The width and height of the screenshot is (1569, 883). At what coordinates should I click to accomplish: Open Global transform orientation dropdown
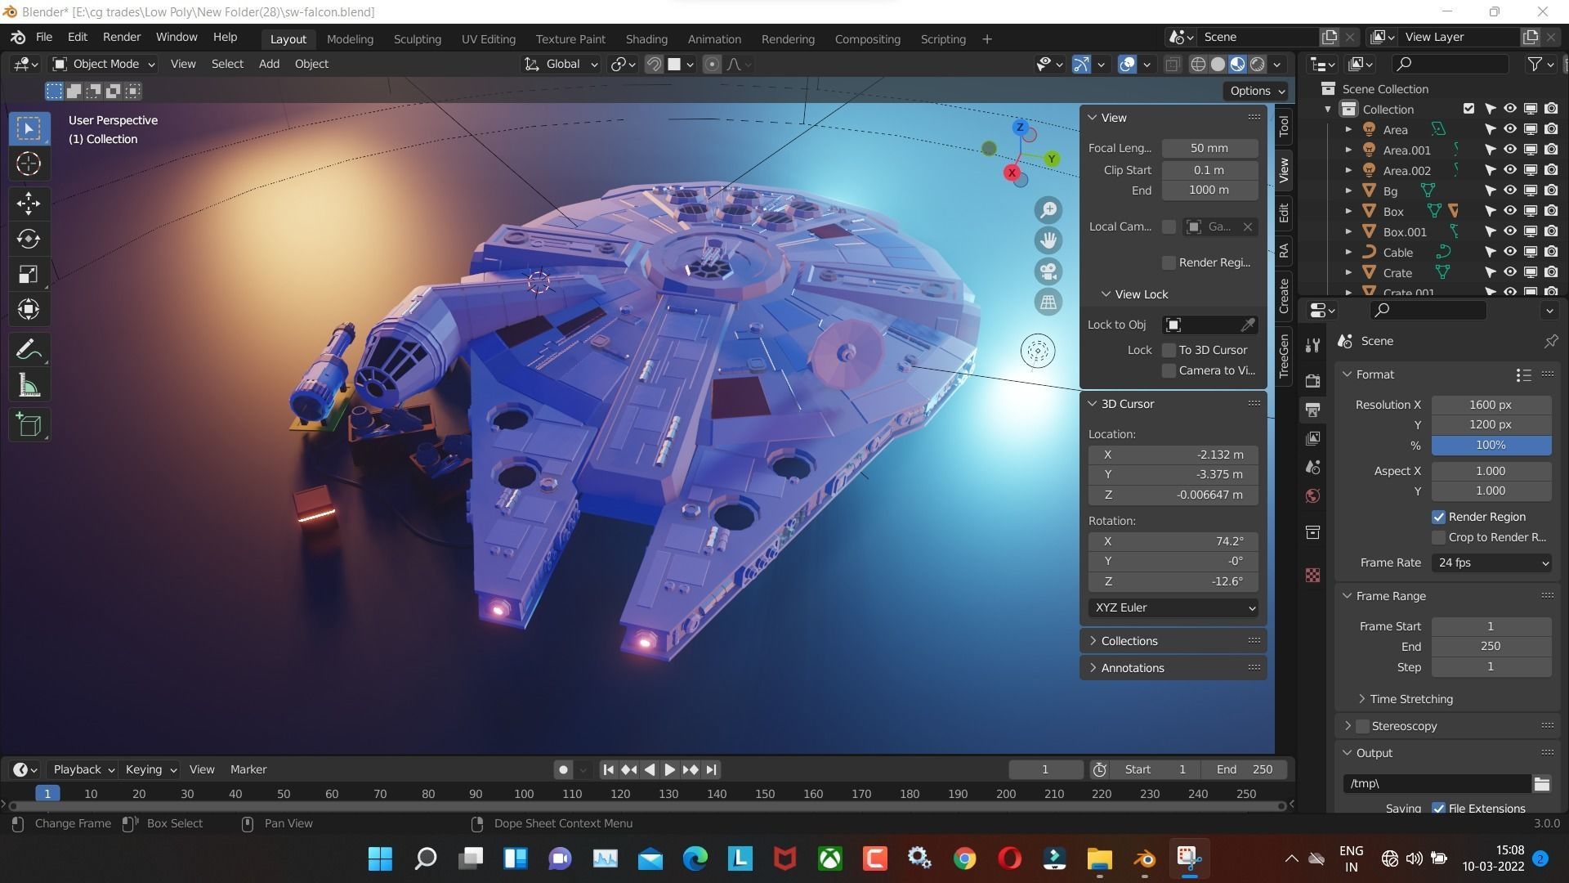point(561,64)
